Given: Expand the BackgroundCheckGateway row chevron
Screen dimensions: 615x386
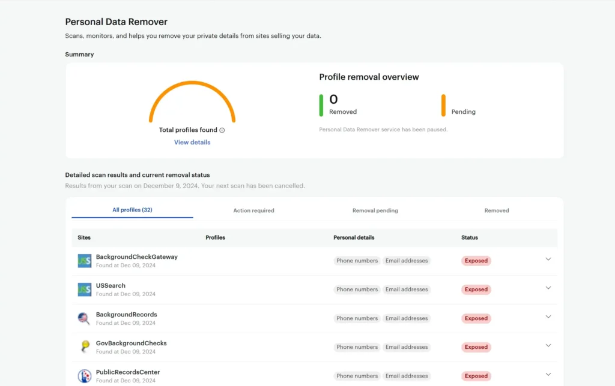Looking at the screenshot, I should point(548,259).
